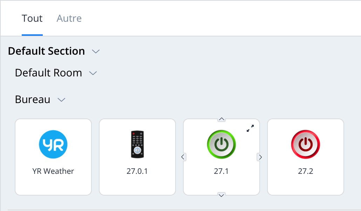Viewport: 361px width, 211px height.
Task: Click the remote control icon for 27.0.1
Action: (x=137, y=144)
